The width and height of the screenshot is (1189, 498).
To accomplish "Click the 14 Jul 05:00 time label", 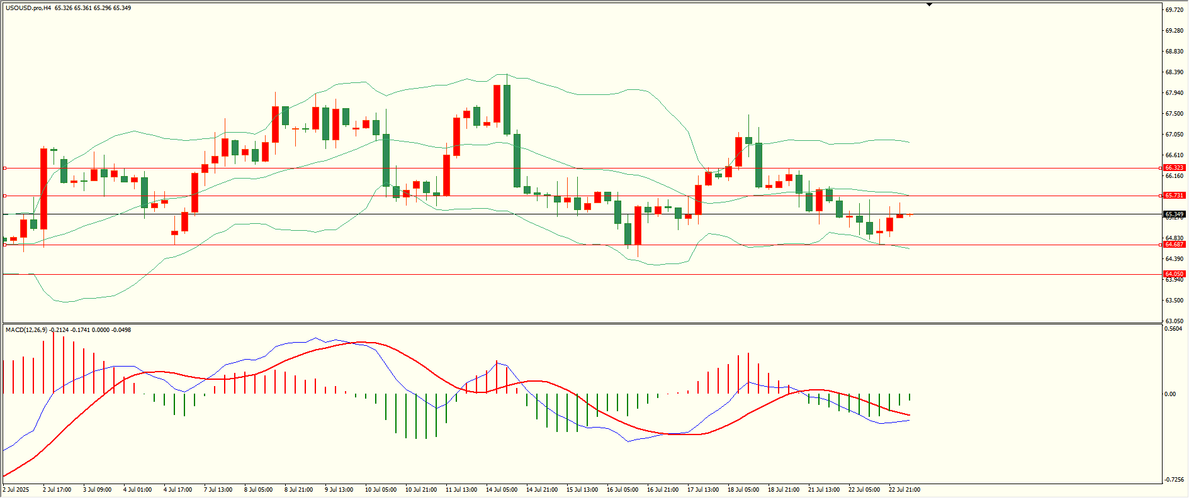I will pos(502,490).
